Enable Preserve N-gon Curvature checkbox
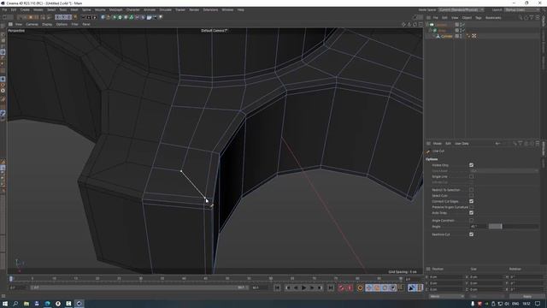The width and height of the screenshot is (547, 308). (471, 207)
